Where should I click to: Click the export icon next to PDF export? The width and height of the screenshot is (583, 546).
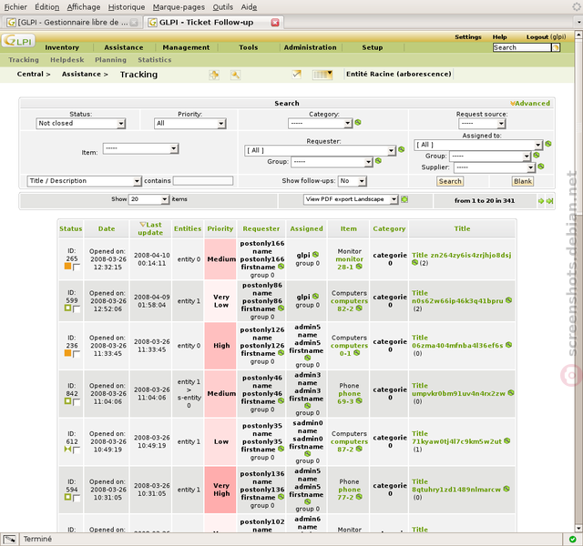404,199
